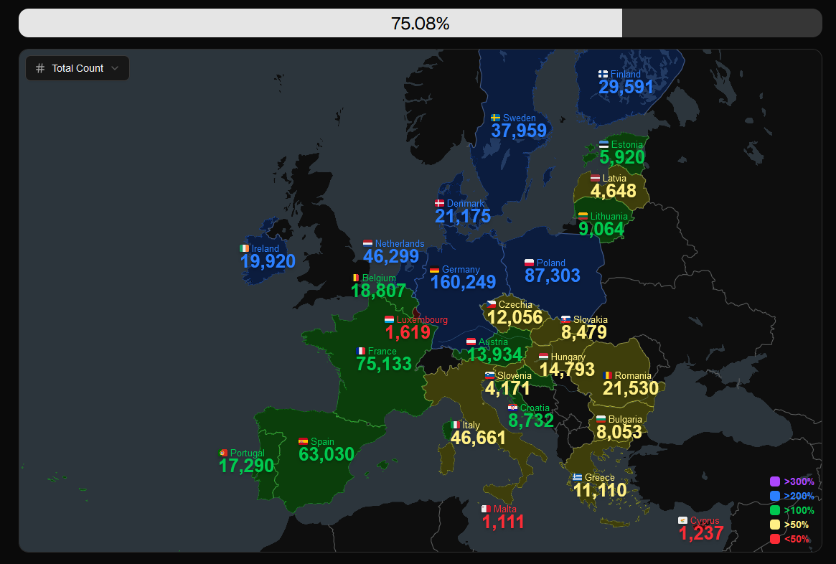Click the Luxembourg flag icon
The image size is (836, 564).
pyautogui.click(x=389, y=319)
